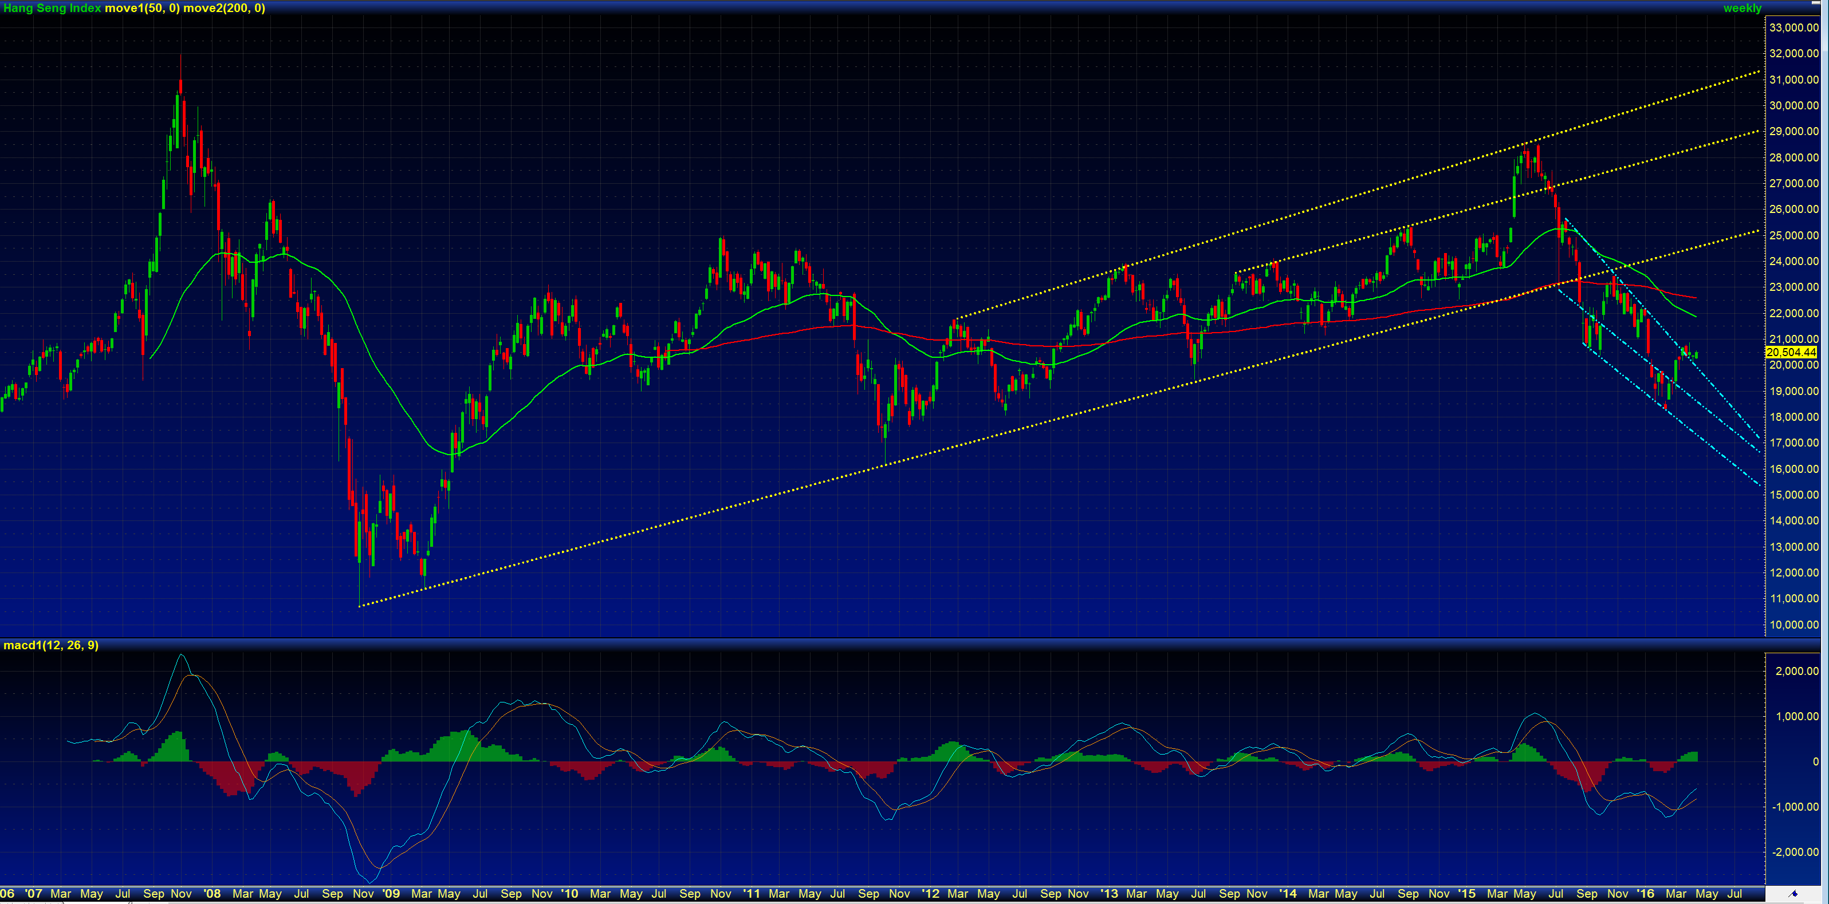Click the 25,000.00 price axis label

coord(1793,235)
